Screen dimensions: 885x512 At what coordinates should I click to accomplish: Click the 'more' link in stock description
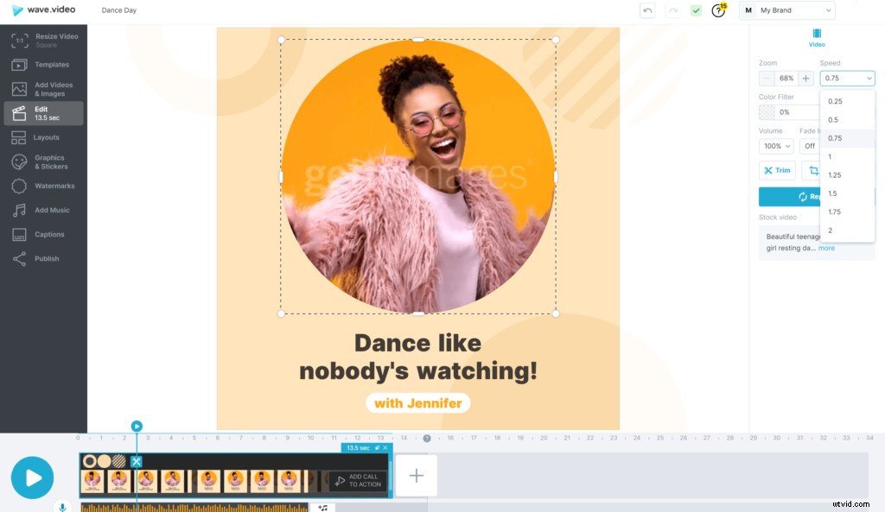(x=826, y=248)
